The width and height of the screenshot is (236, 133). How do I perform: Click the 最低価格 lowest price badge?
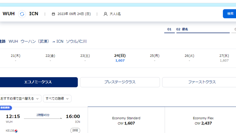click(5, 108)
